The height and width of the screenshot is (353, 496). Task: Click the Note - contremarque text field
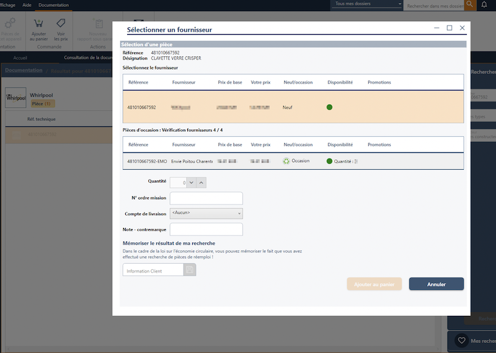click(x=206, y=229)
